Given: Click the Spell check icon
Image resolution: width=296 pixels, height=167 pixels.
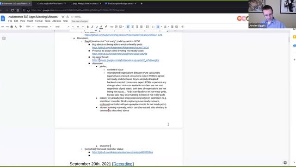Looking at the screenshot, I should 16,27.
